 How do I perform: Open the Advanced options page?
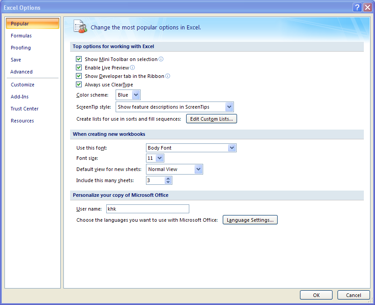(x=21, y=71)
